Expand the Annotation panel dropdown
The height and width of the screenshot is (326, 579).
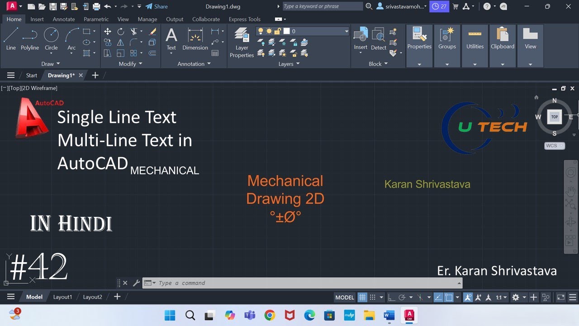coord(194,64)
